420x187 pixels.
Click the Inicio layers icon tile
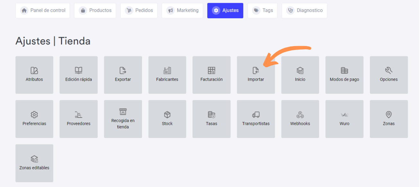tap(300, 75)
